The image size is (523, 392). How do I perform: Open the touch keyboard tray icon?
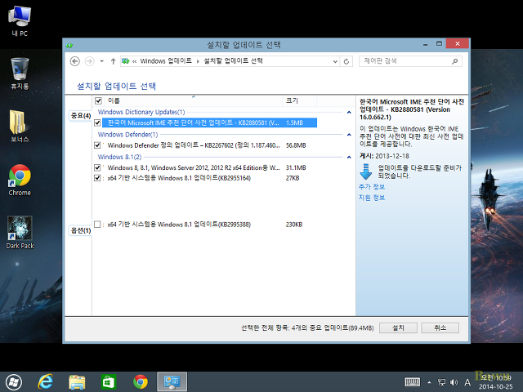point(412,382)
